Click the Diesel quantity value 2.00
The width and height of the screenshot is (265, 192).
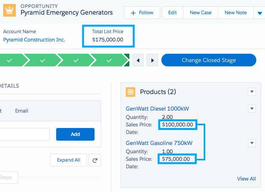click(167, 117)
